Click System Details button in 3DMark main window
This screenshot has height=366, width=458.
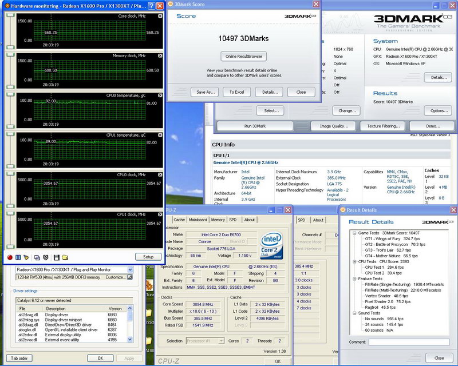(439, 77)
